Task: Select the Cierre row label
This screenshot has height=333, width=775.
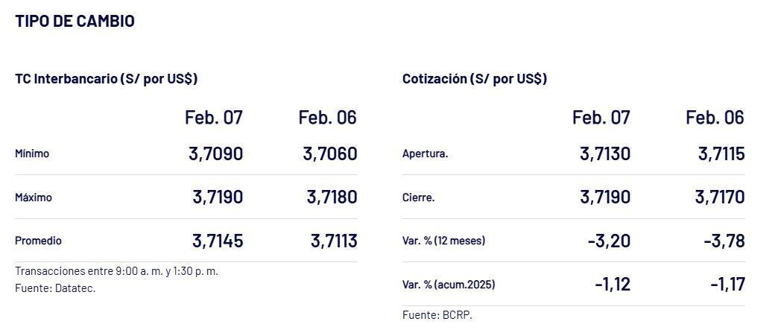Action: 418,197
